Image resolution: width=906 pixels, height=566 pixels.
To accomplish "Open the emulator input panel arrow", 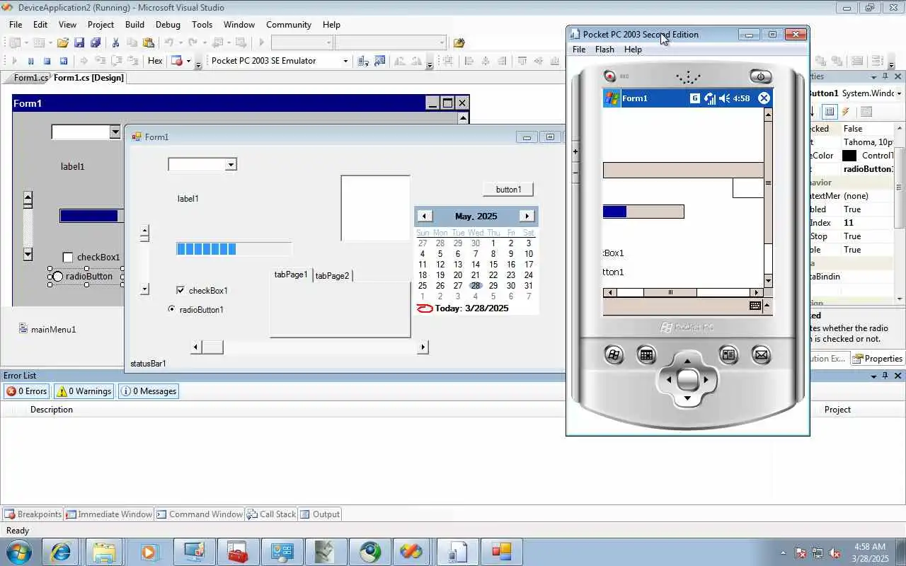I will coord(767,306).
